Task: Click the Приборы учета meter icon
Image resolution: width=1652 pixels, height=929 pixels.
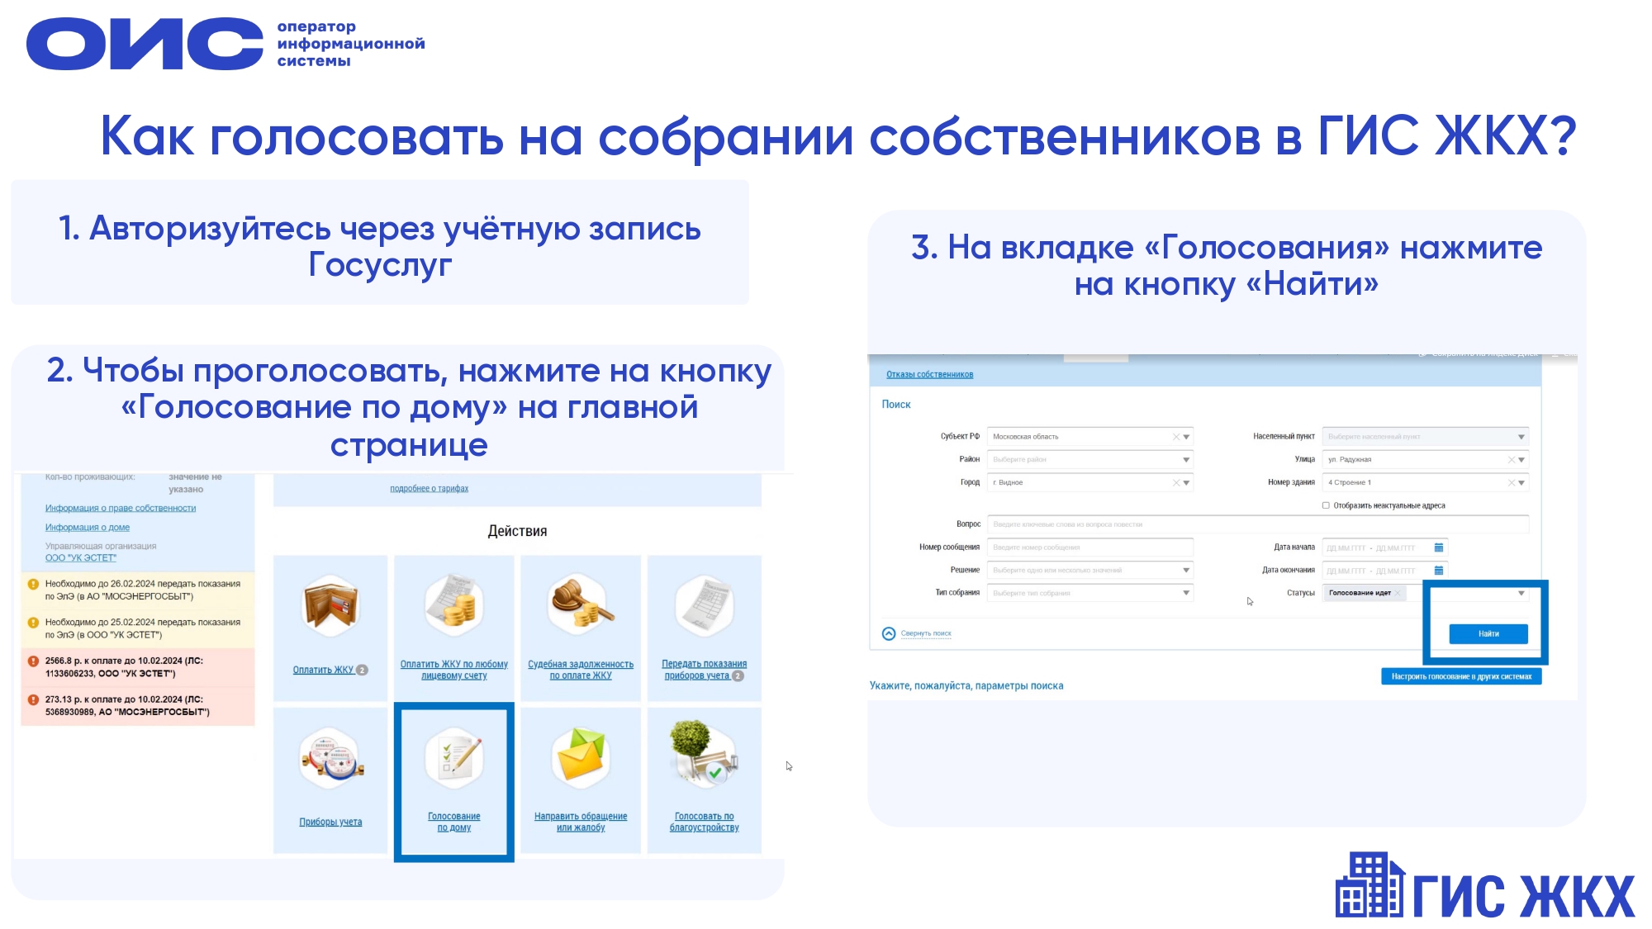Action: tap(330, 759)
